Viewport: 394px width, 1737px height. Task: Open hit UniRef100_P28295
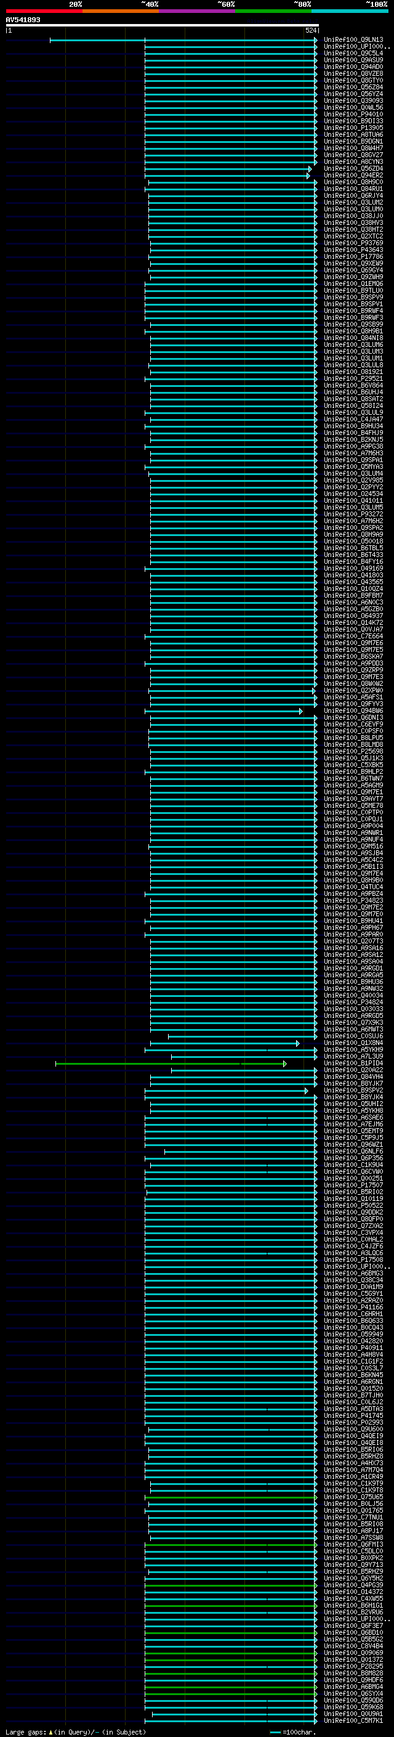pos(353,1666)
